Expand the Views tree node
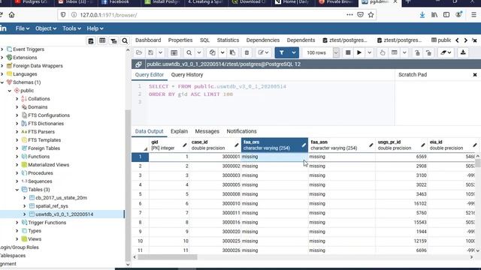This screenshot has width=481, height=270. [x=17, y=239]
